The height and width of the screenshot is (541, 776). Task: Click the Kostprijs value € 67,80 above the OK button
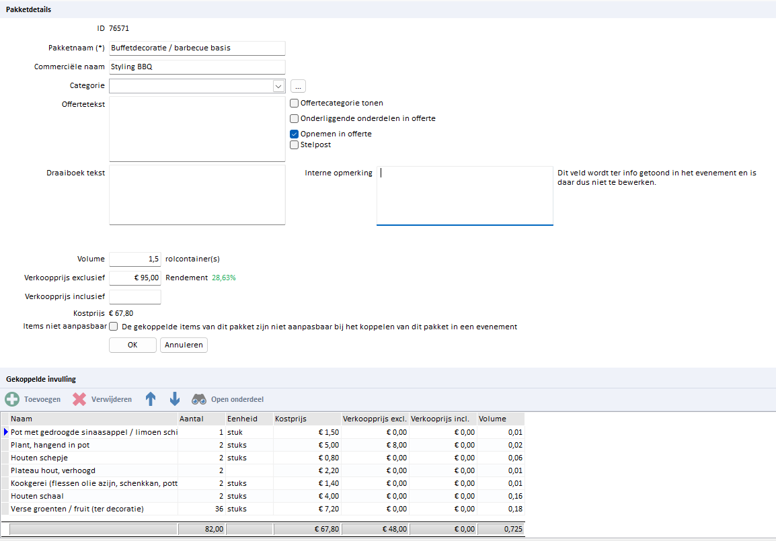coord(121,314)
